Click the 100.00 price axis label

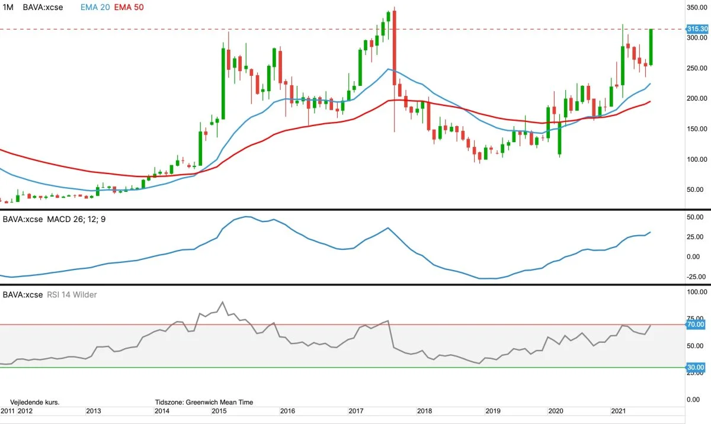[697, 159]
